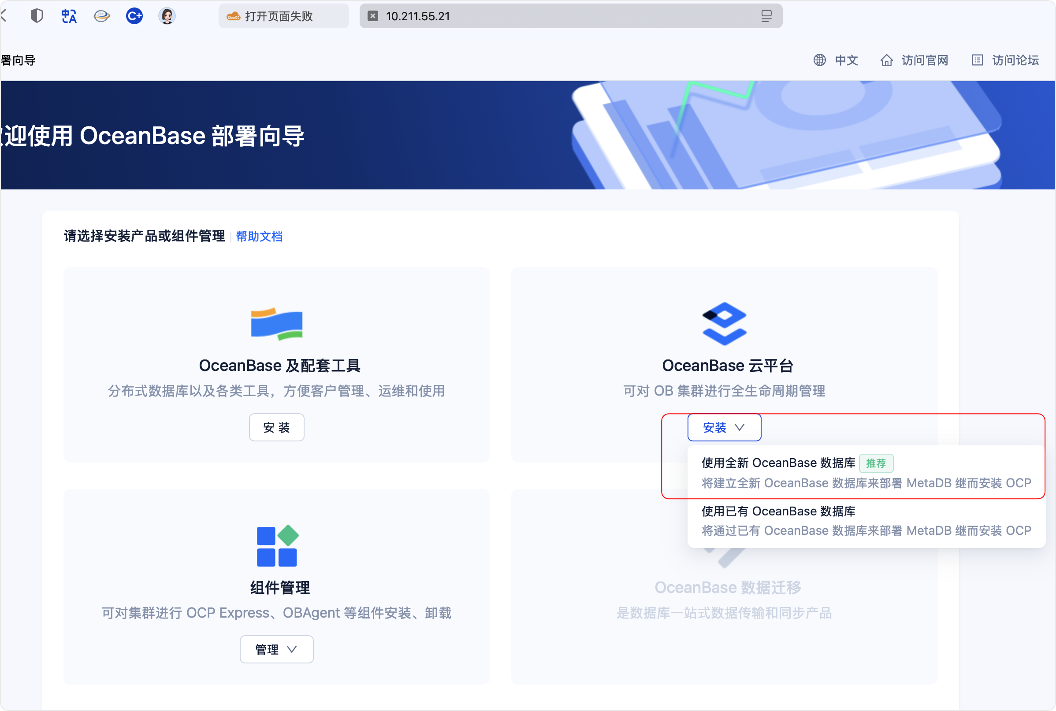
Task: Click the C+ extension icon
Action: tap(134, 15)
